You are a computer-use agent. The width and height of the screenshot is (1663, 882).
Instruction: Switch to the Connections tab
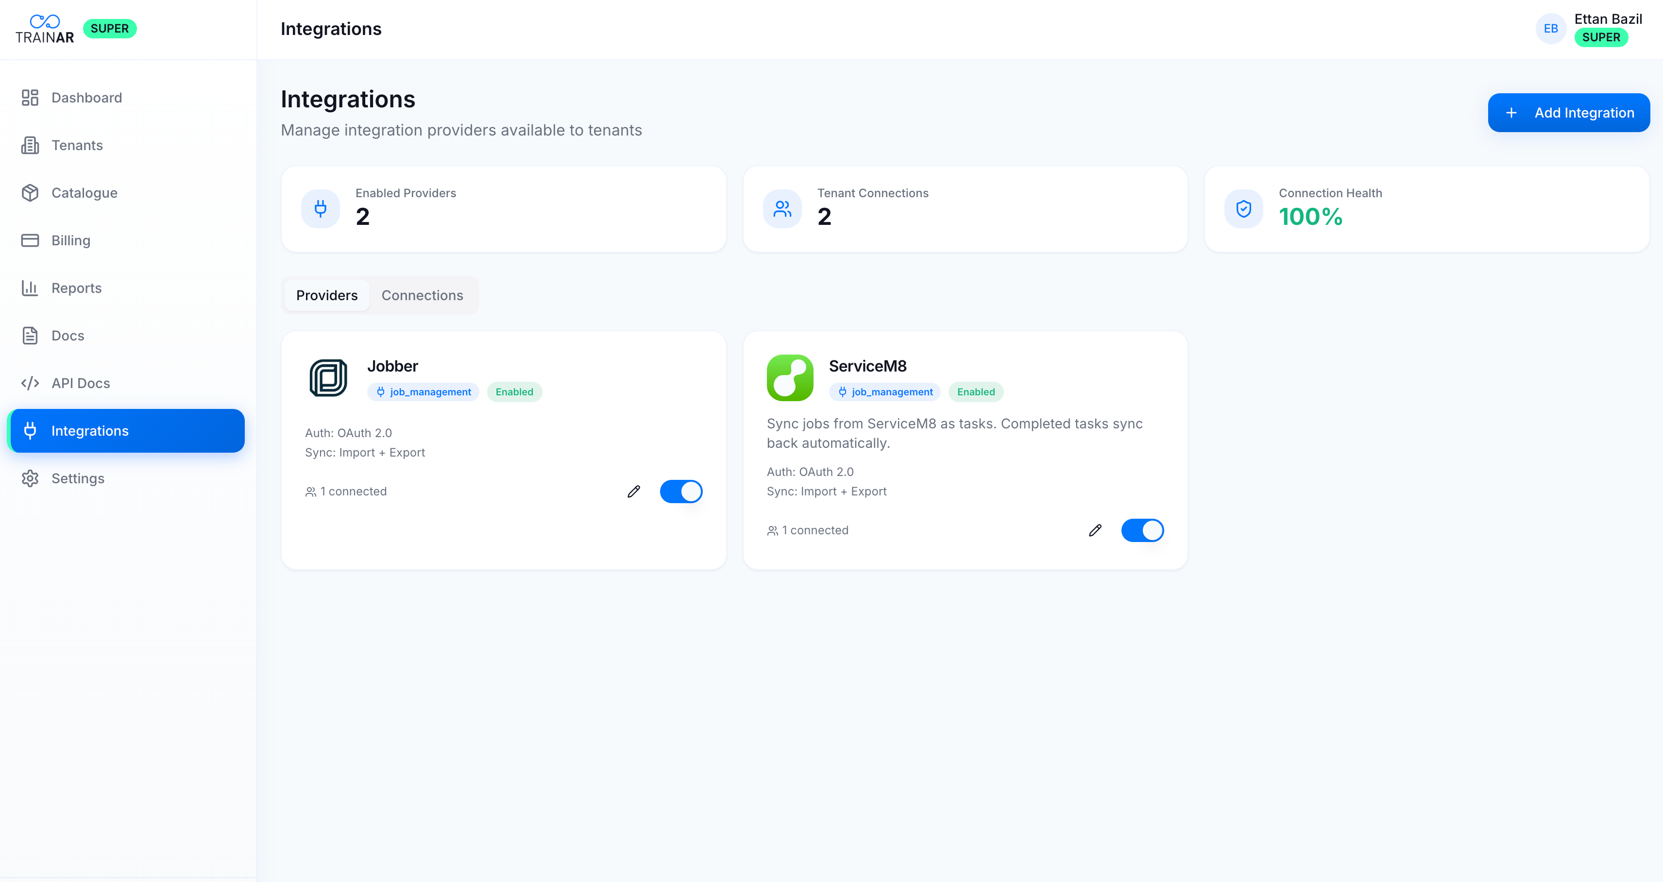point(422,295)
